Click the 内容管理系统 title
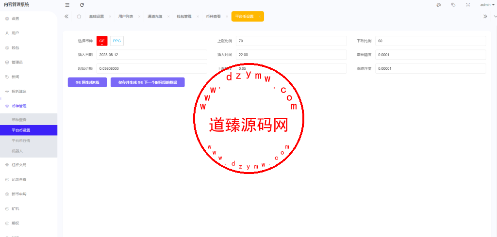This screenshot has height=237, width=497. pos(16,4)
